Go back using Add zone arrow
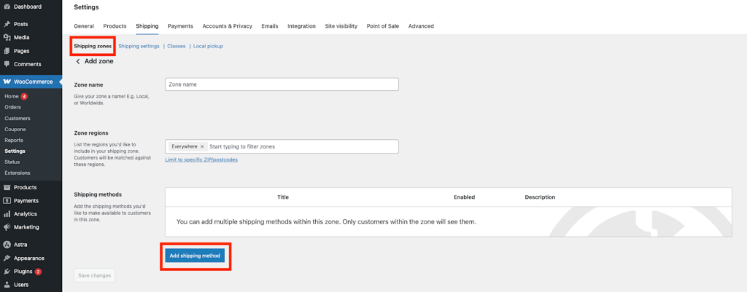 click(77, 61)
